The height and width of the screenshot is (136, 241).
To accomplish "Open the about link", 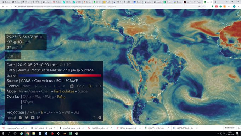I will point(11,118).
